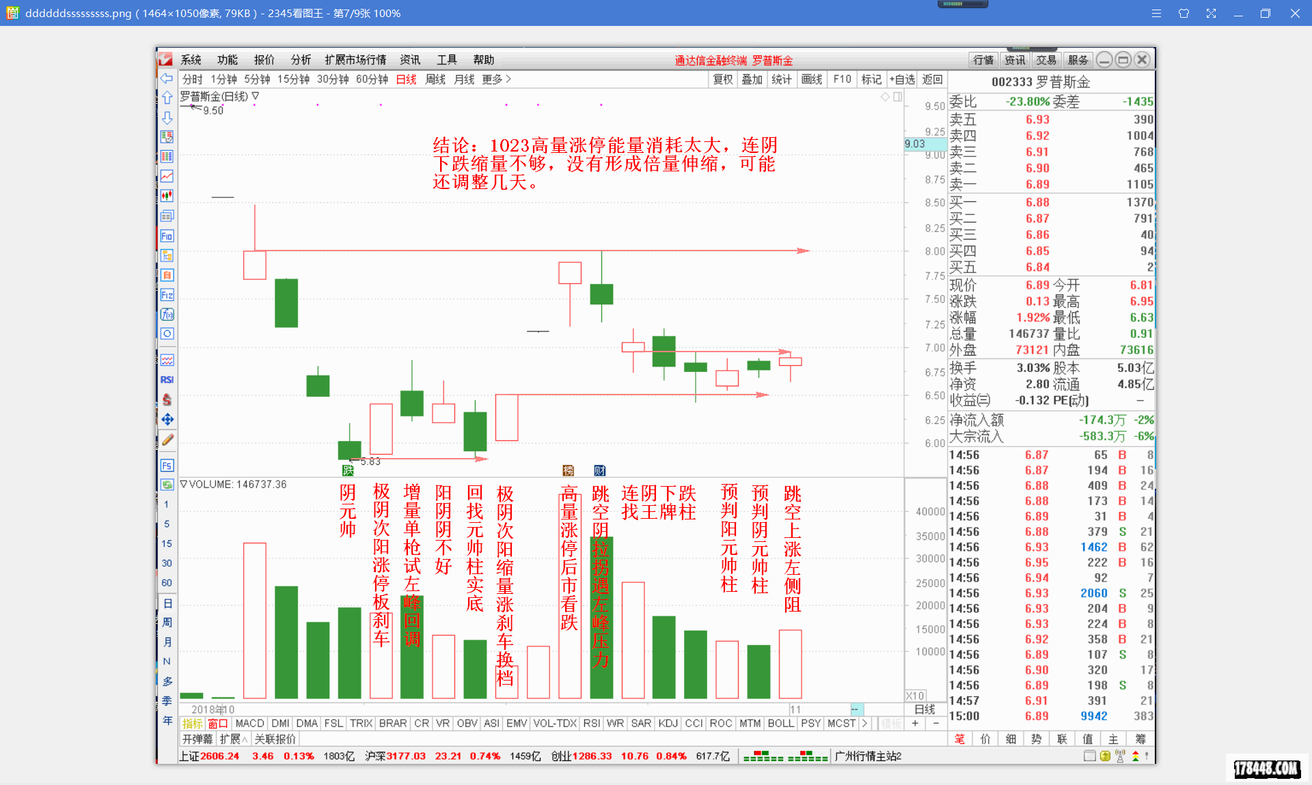This screenshot has height=785, width=1312.
Task: Click the green 跌 marker under chart
Action: (348, 470)
